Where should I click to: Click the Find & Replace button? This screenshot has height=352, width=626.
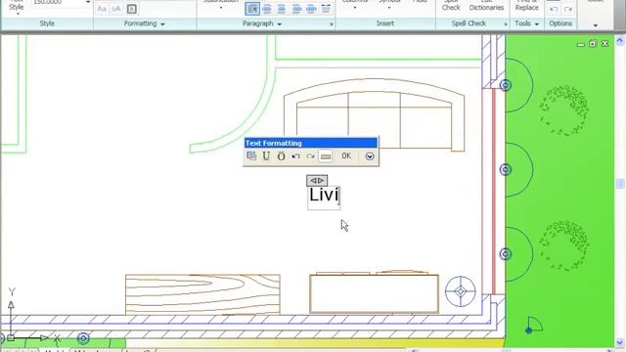[x=526, y=6]
